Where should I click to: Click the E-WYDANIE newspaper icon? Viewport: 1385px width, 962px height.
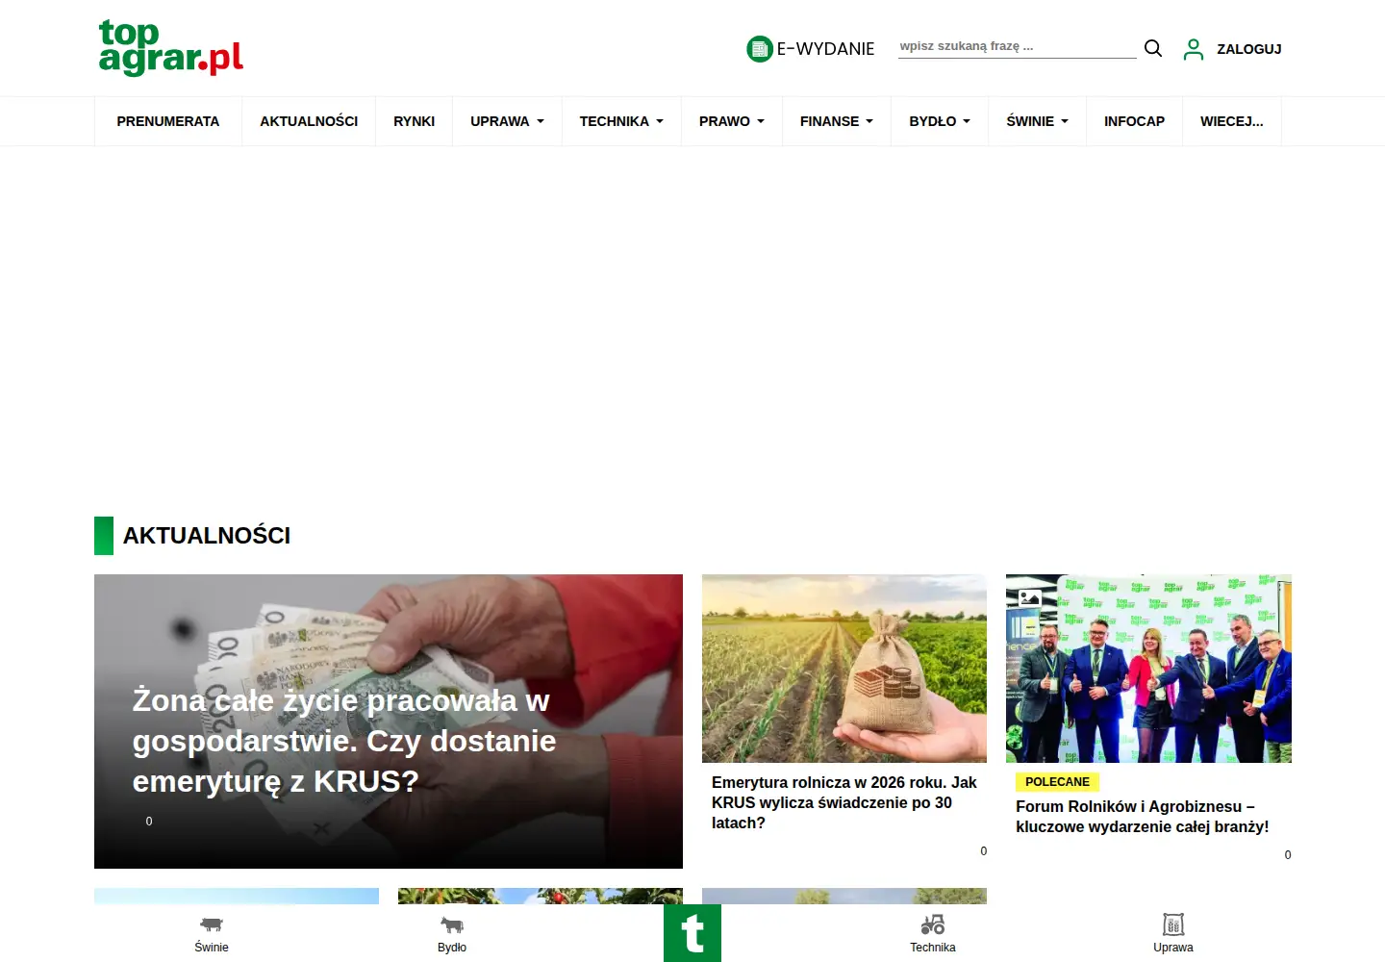tap(760, 48)
